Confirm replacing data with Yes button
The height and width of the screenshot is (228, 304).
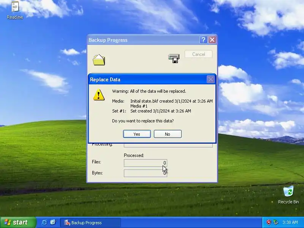(137, 134)
